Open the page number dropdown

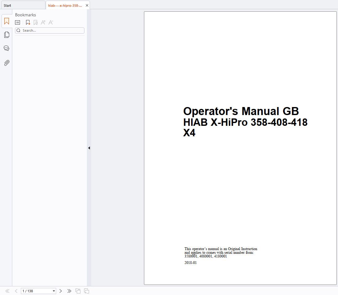tap(53, 291)
